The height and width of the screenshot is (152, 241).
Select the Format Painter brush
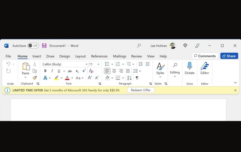35,78
